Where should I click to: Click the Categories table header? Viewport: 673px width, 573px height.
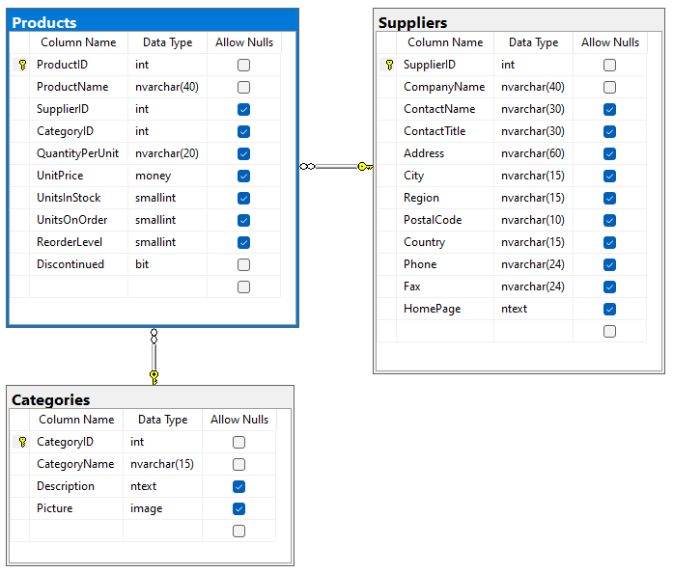[150, 399]
